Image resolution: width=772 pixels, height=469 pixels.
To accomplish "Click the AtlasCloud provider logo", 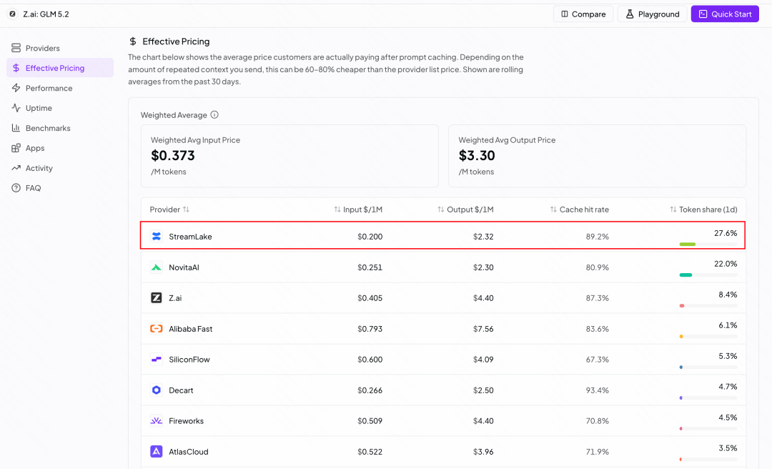I will tap(156, 452).
